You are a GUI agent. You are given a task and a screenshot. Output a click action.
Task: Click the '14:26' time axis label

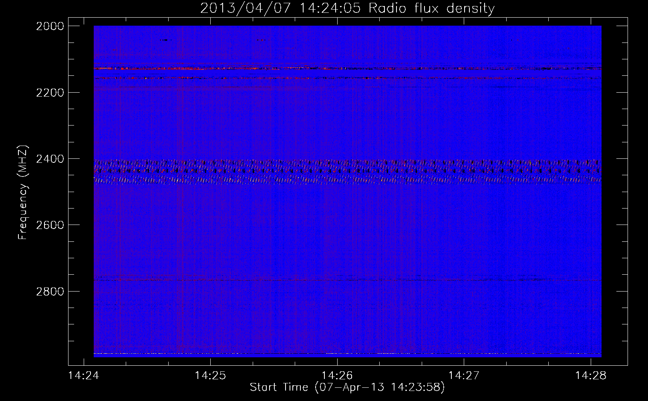[337, 375]
